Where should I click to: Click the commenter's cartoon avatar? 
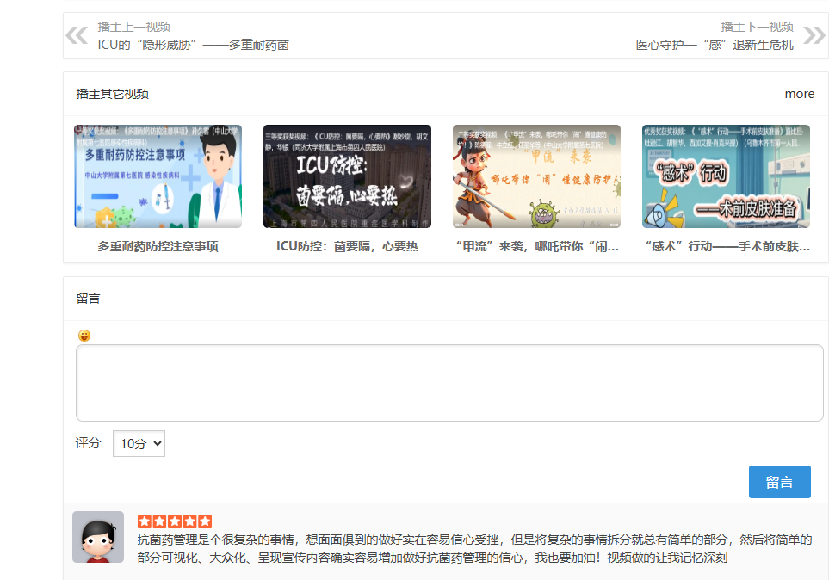[x=98, y=537]
